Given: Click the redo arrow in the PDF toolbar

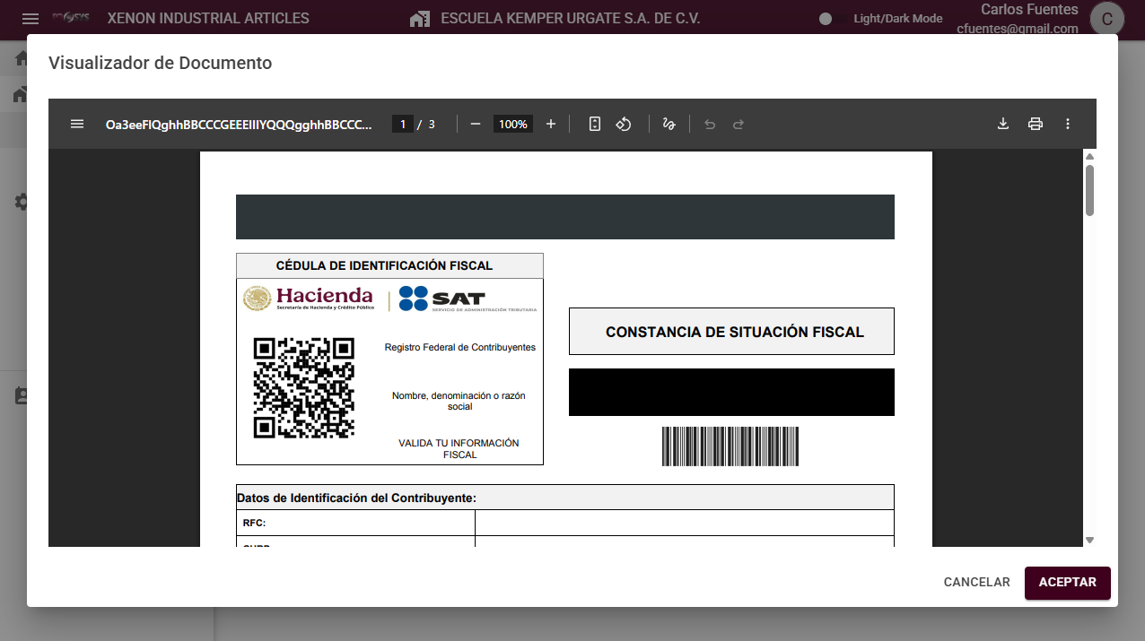Looking at the screenshot, I should point(739,124).
